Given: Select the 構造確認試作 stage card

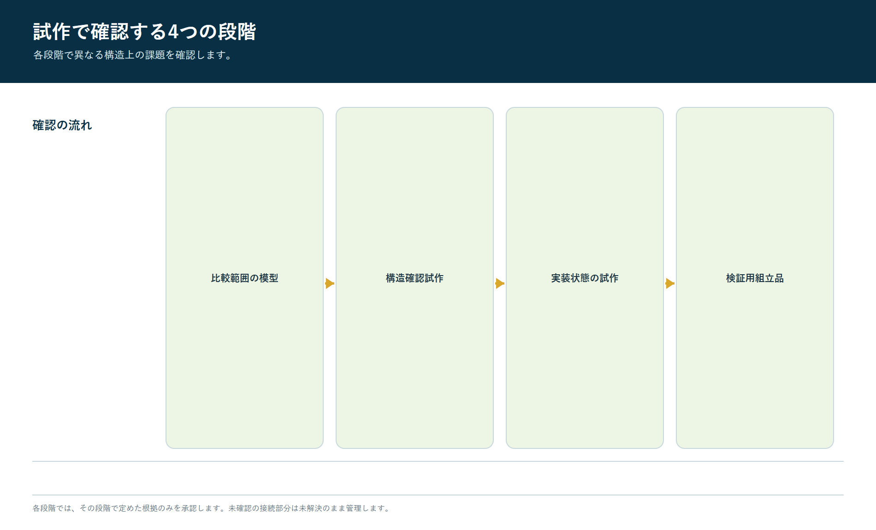Looking at the screenshot, I should pos(414,278).
